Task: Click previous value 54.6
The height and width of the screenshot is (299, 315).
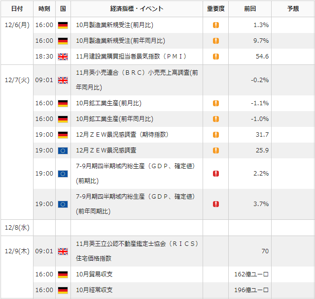Action: 262,57
